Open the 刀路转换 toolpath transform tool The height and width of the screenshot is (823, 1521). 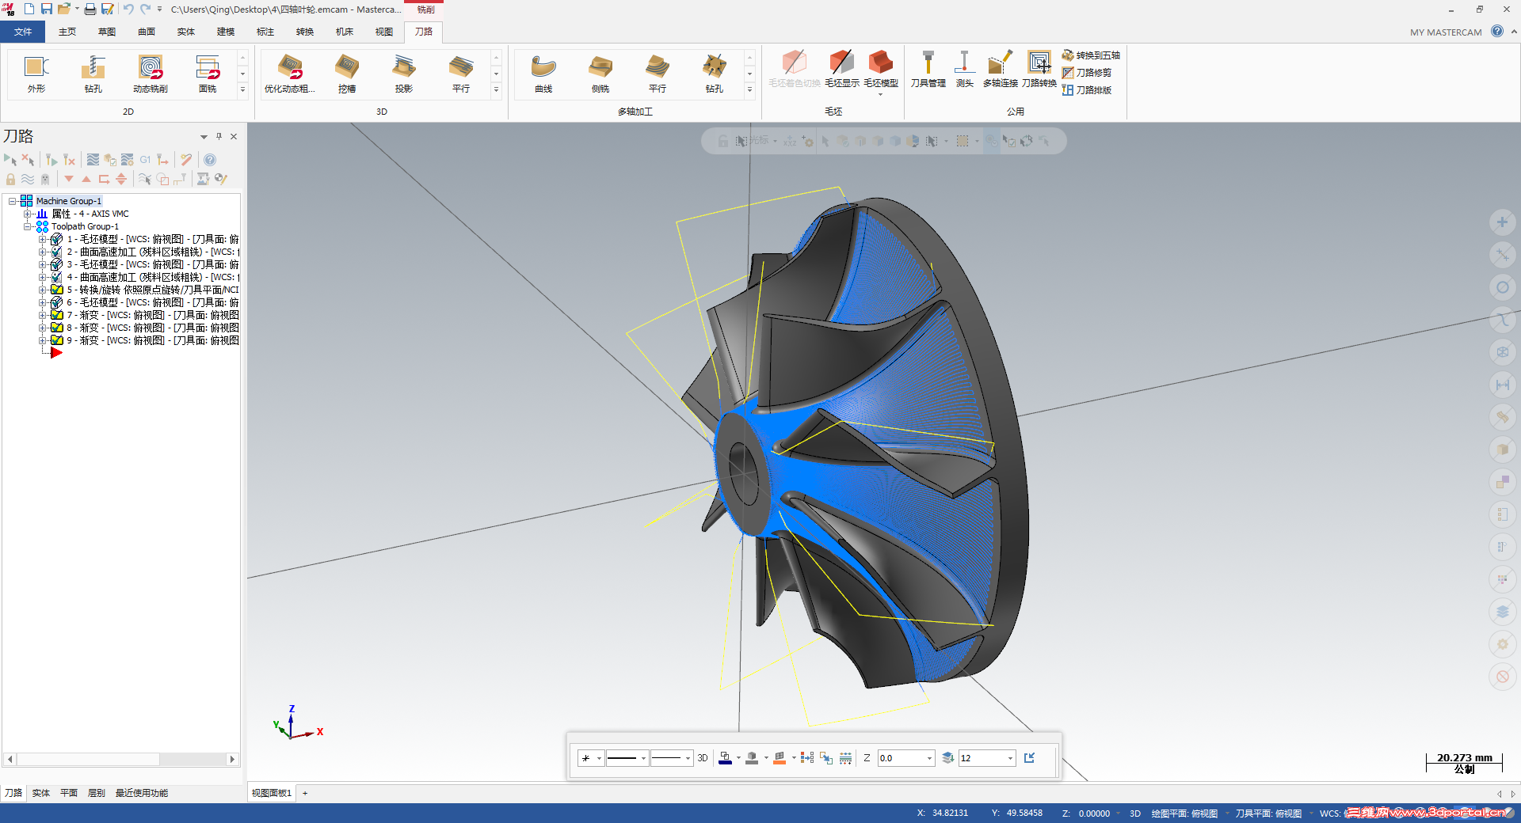1039,69
